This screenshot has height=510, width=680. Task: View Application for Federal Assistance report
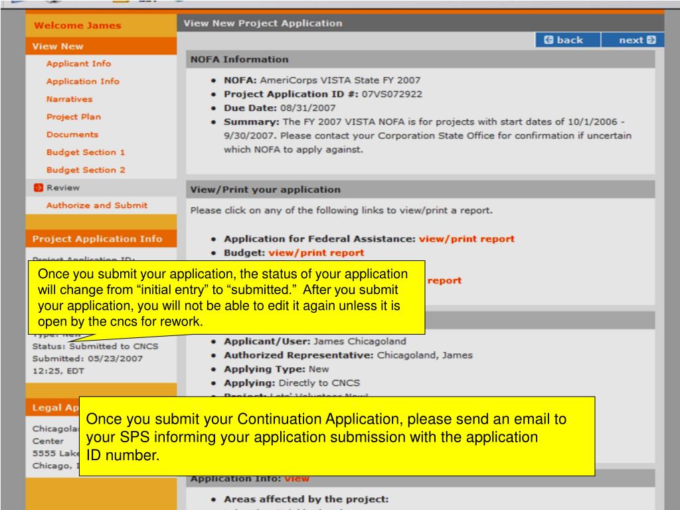(466, 239)
